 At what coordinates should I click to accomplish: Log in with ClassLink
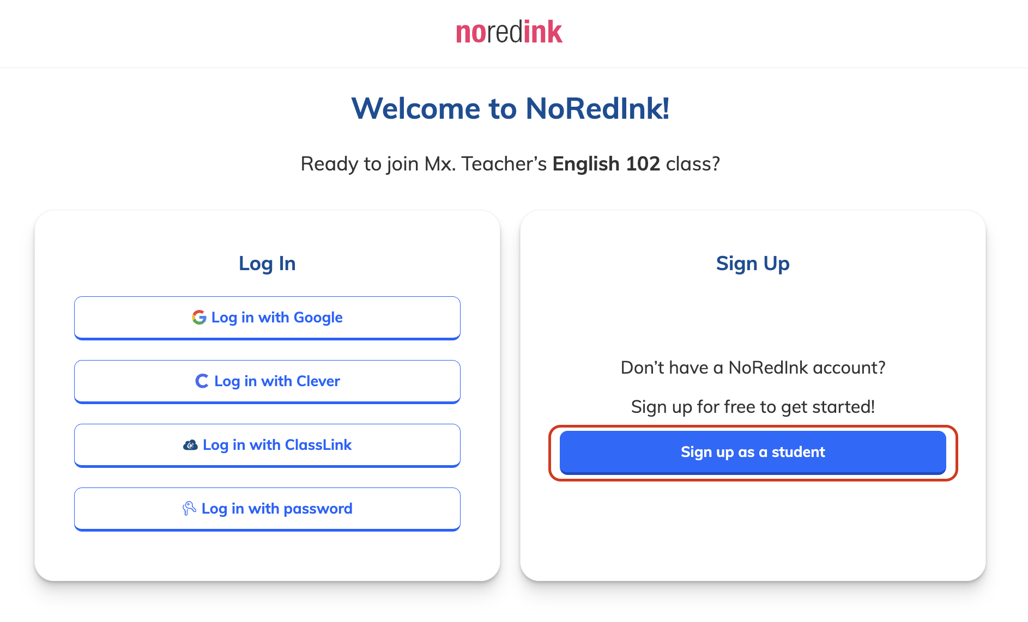pyautogui.click(x=267, y=444)
